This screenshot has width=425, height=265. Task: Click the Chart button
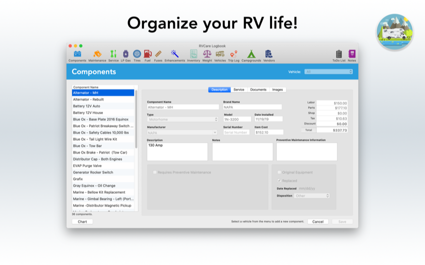pyautogui.click(x=82, y=221)
